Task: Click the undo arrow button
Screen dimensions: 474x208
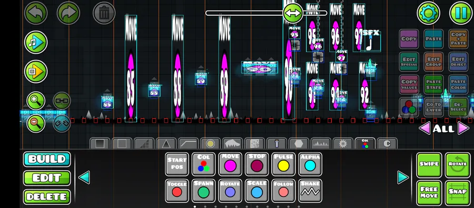Action: pos(36,13)
